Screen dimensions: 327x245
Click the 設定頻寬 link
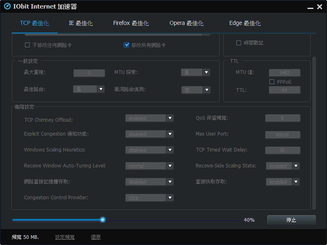tap(65, 237)
